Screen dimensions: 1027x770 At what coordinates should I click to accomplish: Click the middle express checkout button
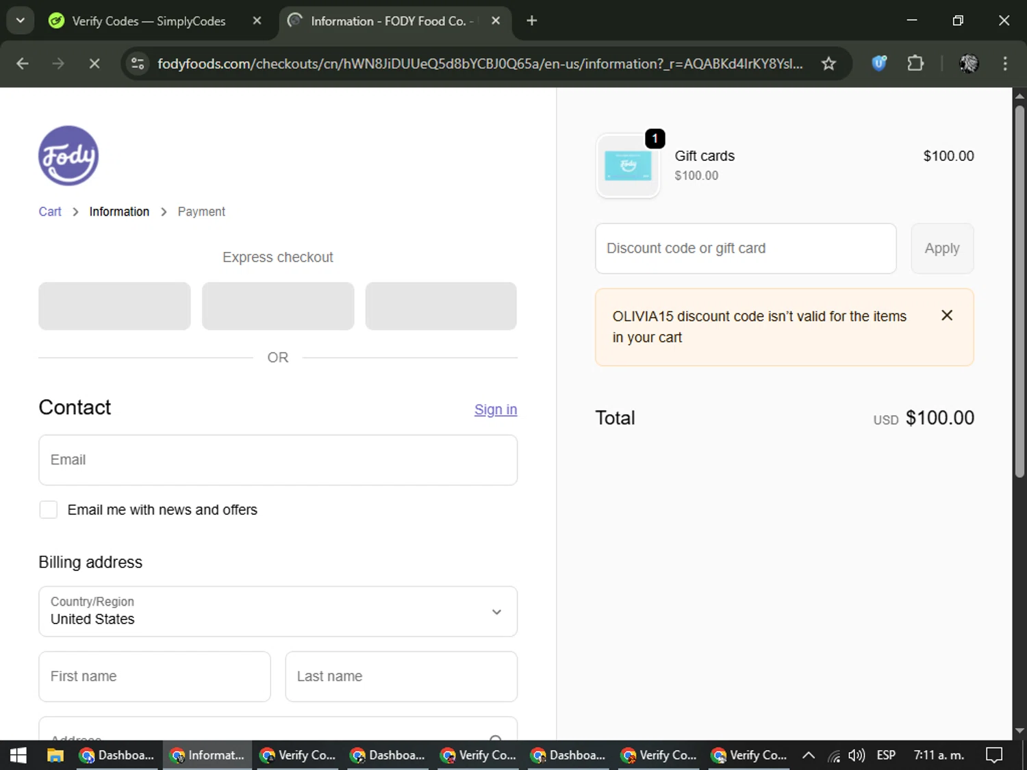[278, 306]
